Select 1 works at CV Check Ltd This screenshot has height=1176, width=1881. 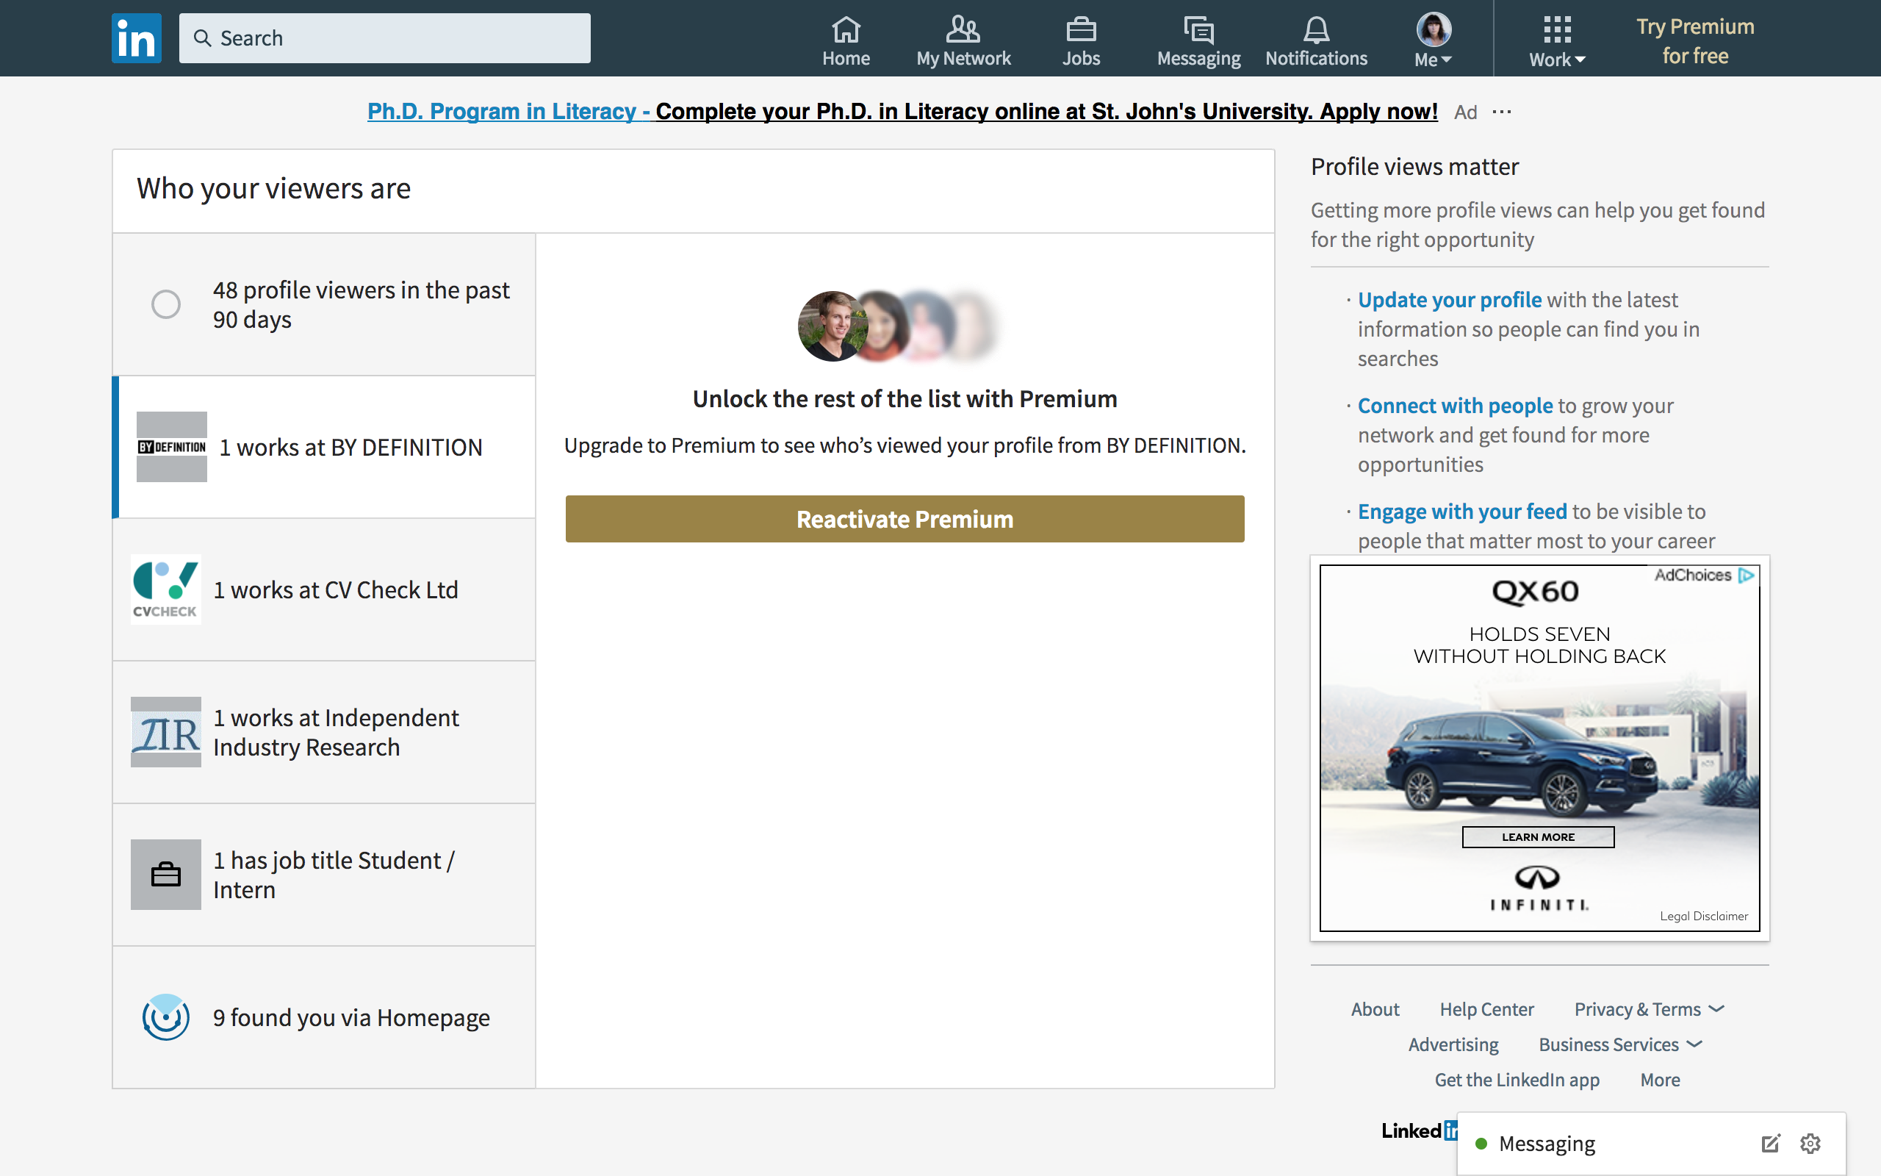pos(324,589)
